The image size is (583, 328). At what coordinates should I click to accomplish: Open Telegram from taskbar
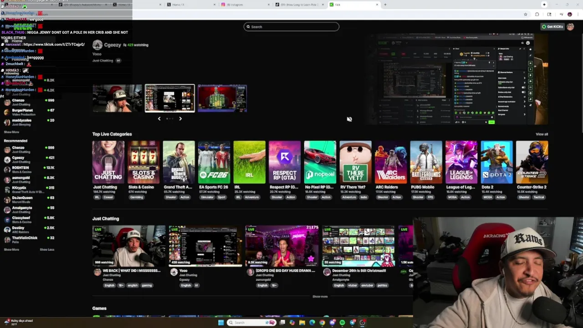(353, 323)
